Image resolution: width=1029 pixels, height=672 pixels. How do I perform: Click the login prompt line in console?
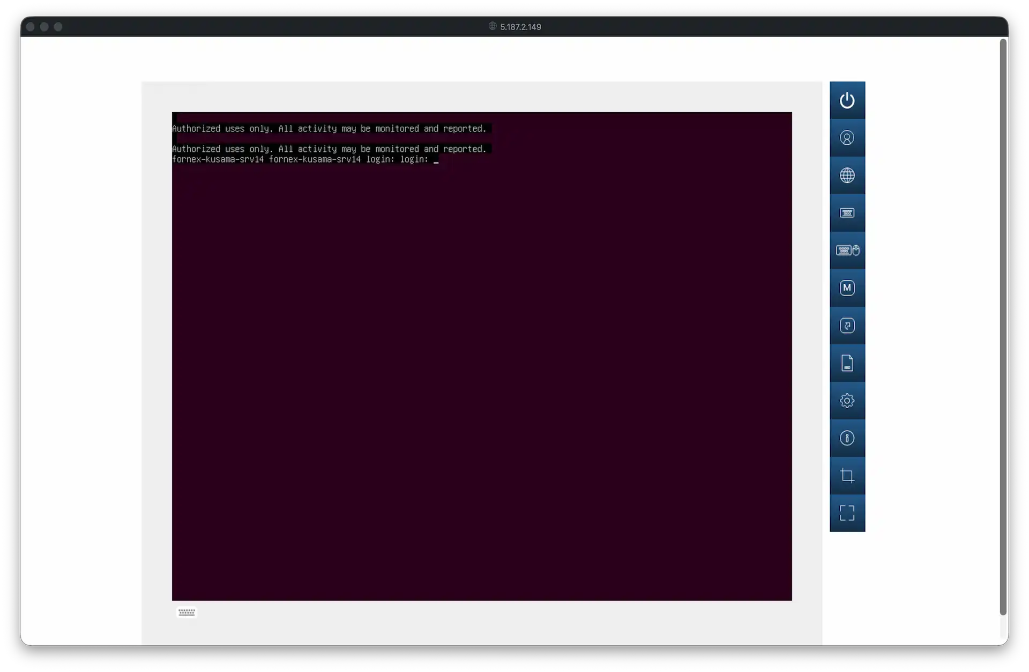click(x=305, y=159)
